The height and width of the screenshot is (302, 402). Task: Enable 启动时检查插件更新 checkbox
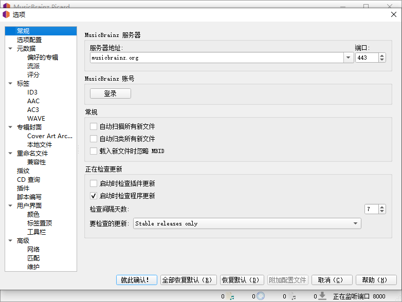point(94,183)
